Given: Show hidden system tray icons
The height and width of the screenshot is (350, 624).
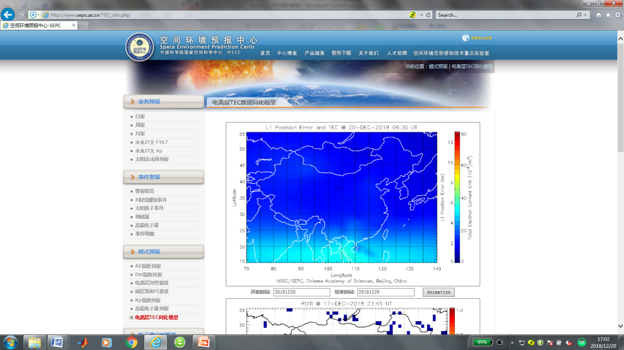Looking at the screenshot, I should (512, 343).
